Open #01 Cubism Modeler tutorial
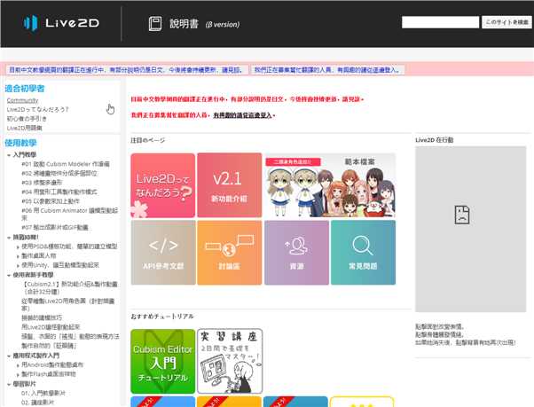Viewport: 534px width, 407px height. point(66,164)
